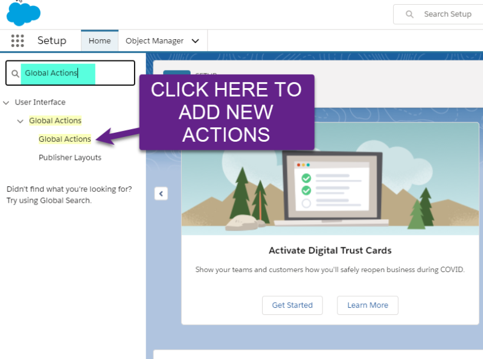Open the Object Manager tab

point(155,40)
